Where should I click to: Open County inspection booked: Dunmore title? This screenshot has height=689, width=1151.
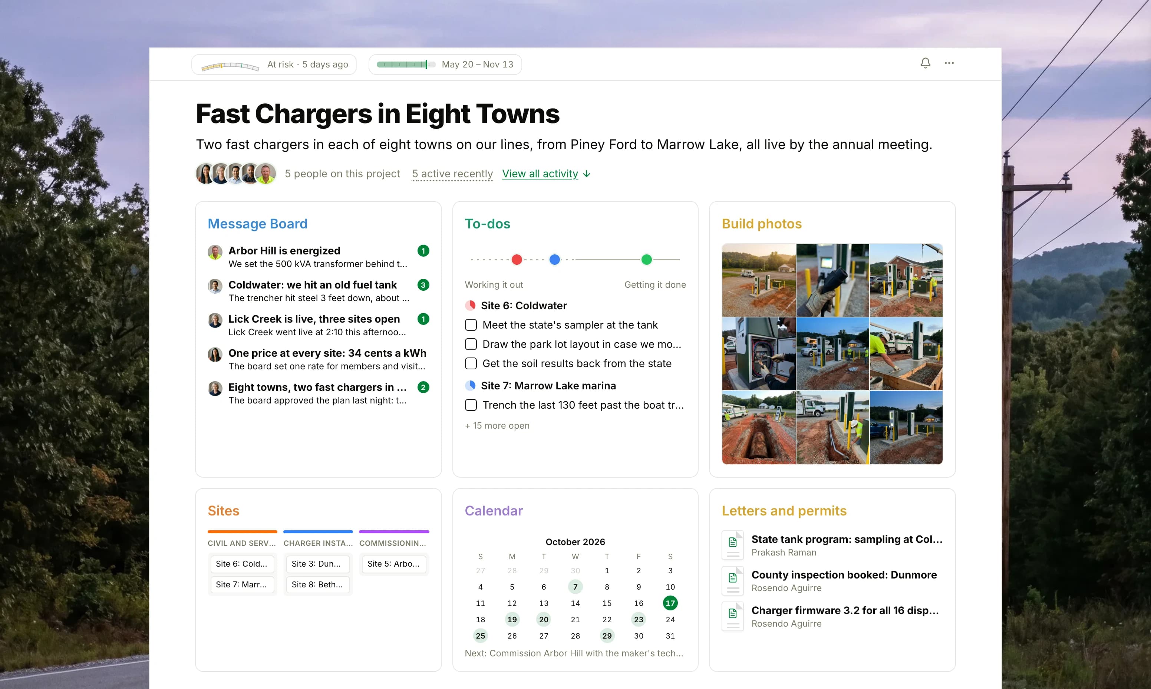point(844,575)
